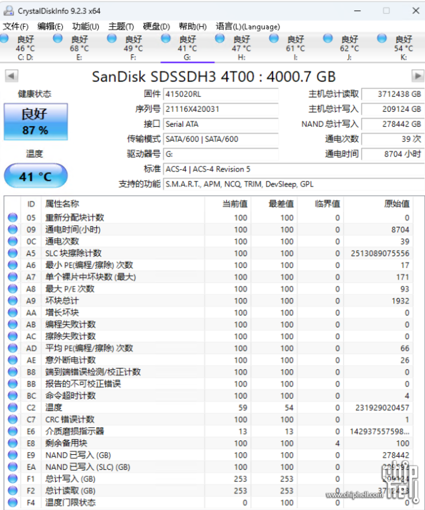Click status icon for AE 意外断电计数
Viewport: 425px width, 510px height.
click(13, 360)
